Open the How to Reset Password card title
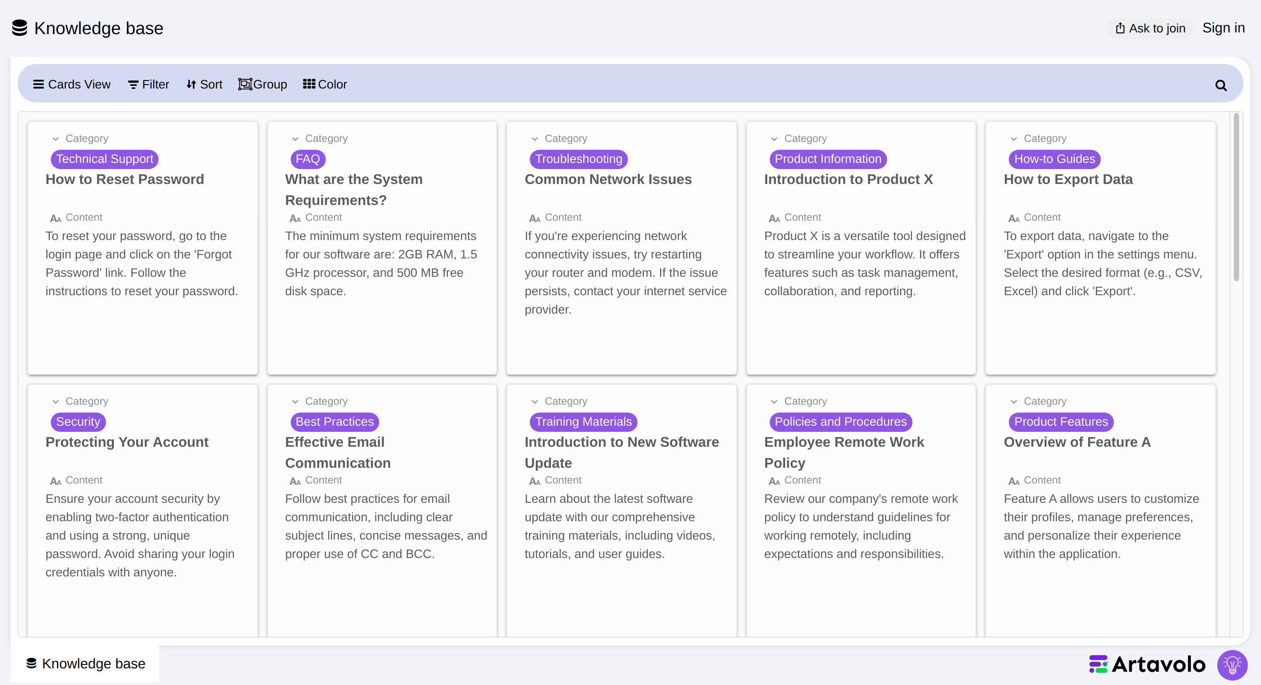Viewport: 1261px width, 685px height. click(124, 179)
